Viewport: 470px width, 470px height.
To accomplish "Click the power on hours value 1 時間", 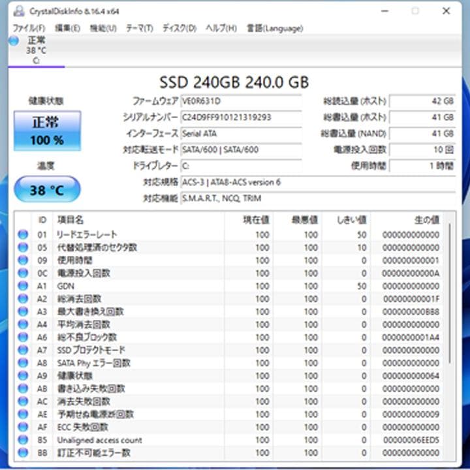I will 422,166.
